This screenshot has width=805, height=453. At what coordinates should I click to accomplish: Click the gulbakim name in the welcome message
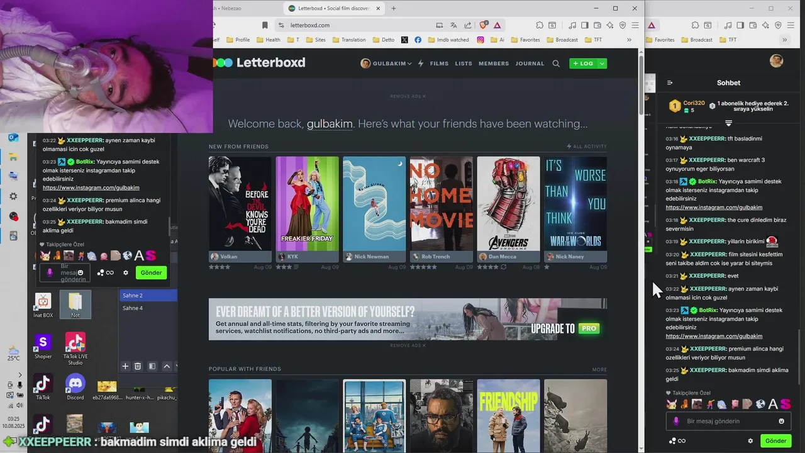pos(330,124)
